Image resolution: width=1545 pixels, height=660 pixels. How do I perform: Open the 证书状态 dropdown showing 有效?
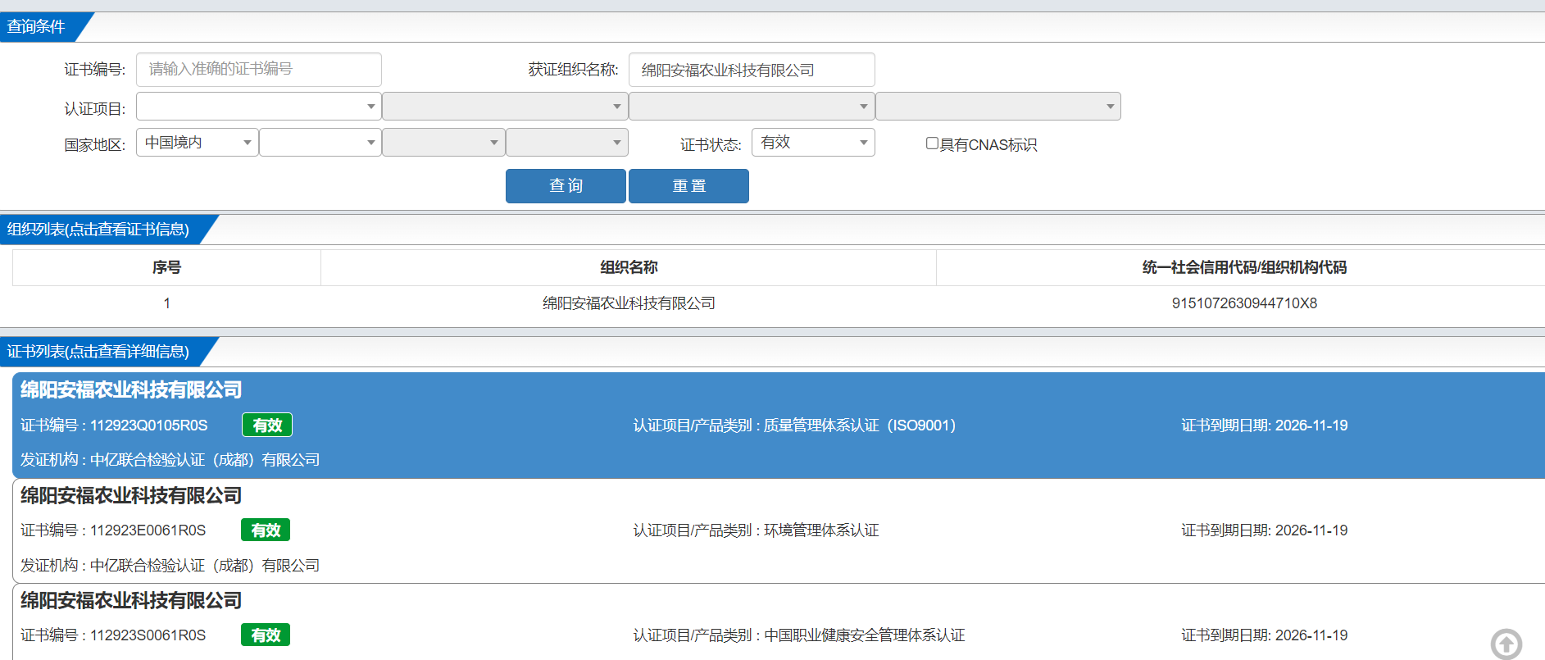(x=813, y=143)
